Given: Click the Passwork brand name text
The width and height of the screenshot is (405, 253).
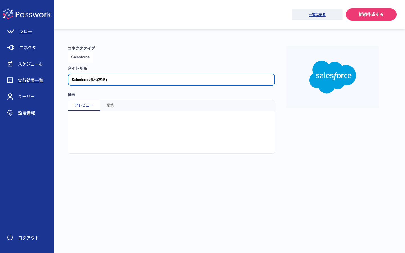Looking at the screenshot, I should (x=33, y=14).
